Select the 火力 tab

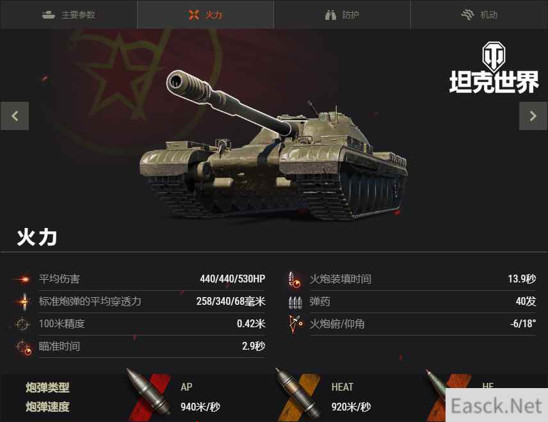pyautogui.click(x=205, y=15)
